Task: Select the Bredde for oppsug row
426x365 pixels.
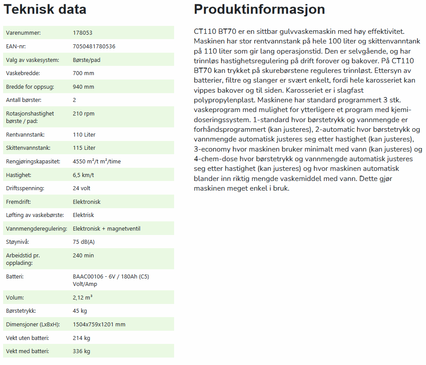Action: (88, 87)
